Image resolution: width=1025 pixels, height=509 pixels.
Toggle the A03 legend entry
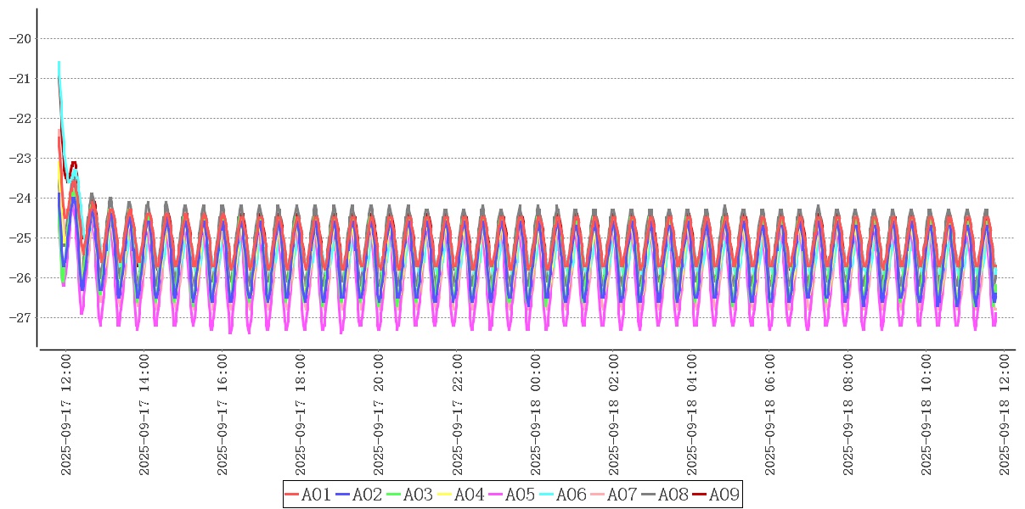tap(410, 495)
